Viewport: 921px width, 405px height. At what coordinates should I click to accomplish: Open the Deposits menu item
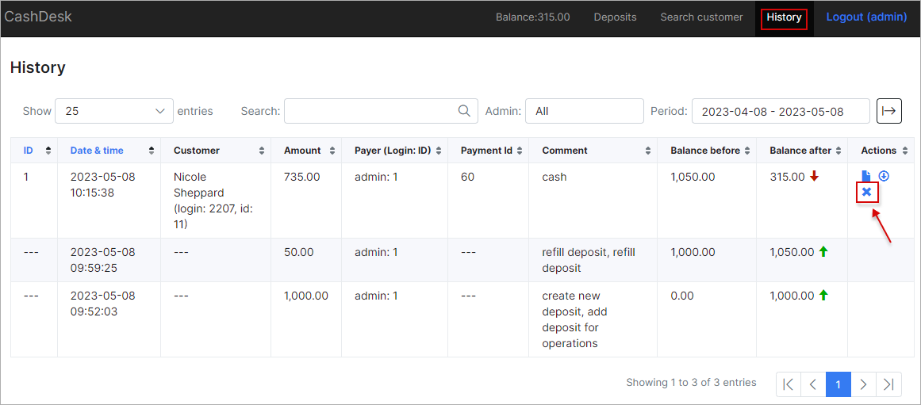tap(615, 17)
